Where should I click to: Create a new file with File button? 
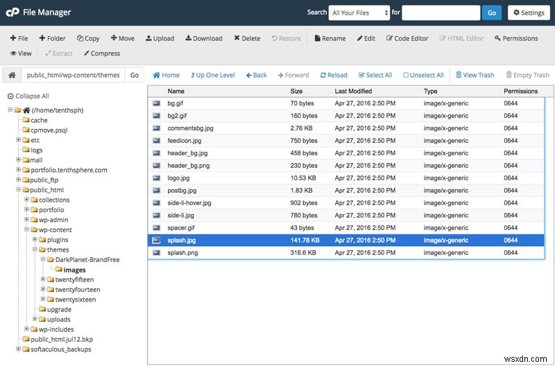pos(19,38)
